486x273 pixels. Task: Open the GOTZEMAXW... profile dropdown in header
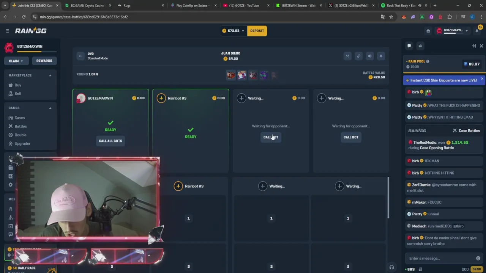[454, 31]
